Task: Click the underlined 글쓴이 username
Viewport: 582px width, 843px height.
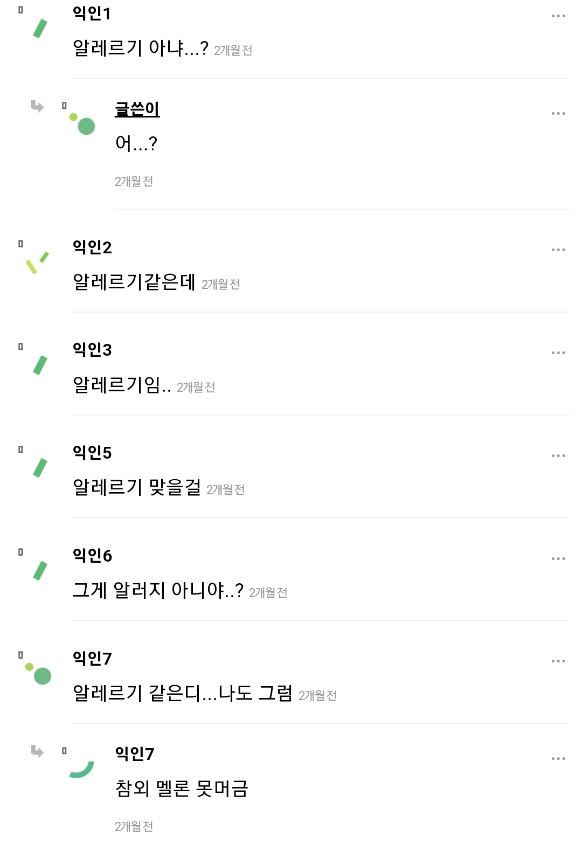Action: pyautogui.click(x=137, y=109)
